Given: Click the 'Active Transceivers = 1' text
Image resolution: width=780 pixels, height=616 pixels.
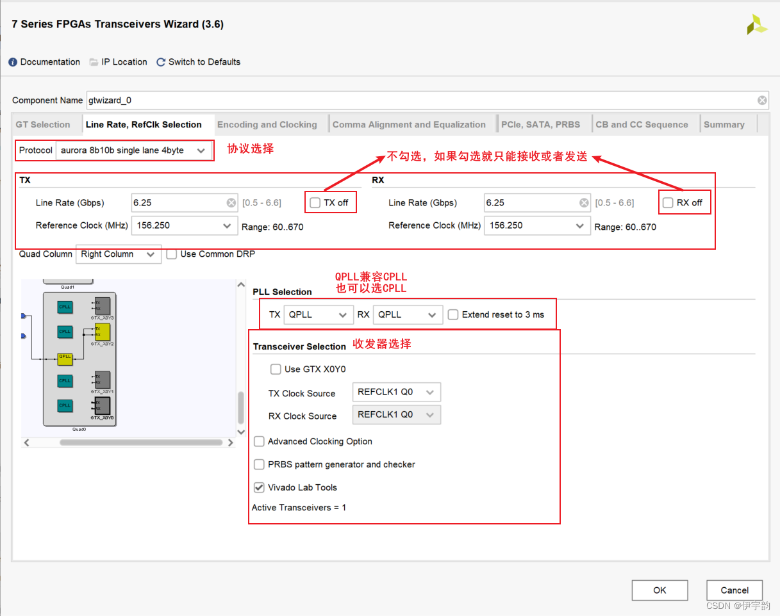Looking at the screenshot, I should click(x=299, y=508).
